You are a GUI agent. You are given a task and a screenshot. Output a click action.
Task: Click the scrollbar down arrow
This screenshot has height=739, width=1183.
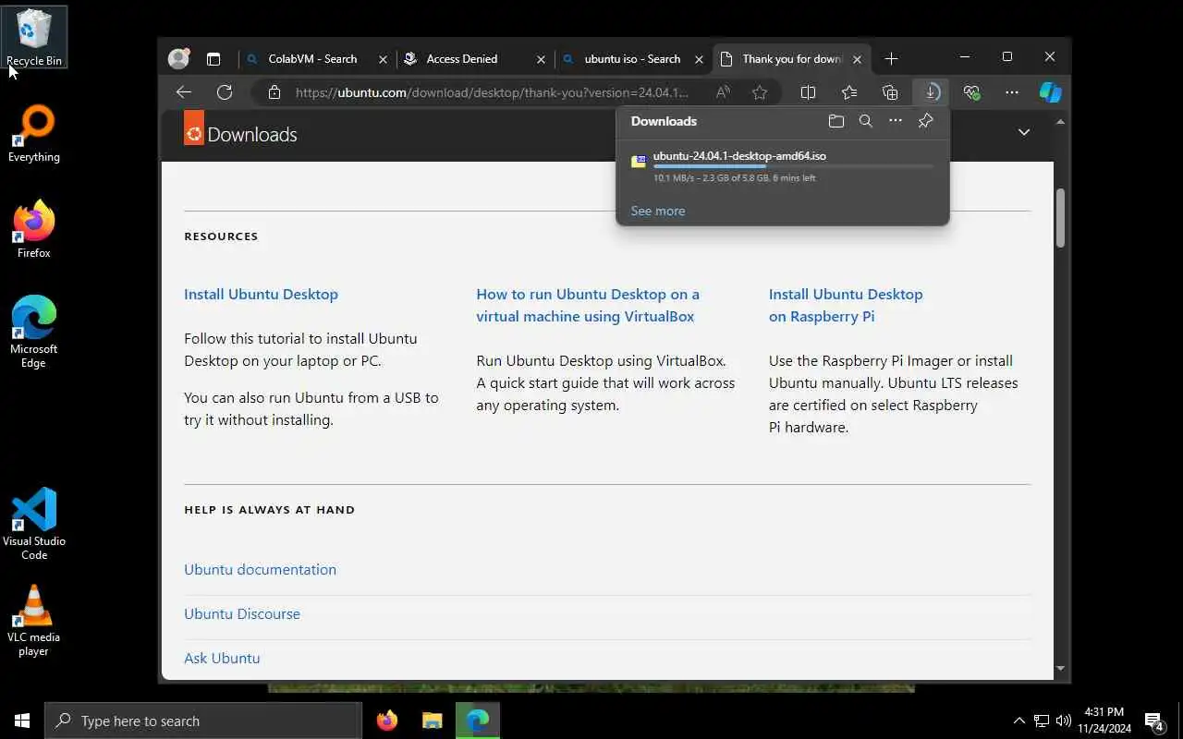[x=1060, y=668]
